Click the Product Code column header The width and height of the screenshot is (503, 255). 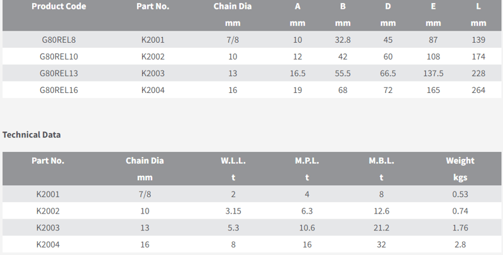tap(58, 7)
